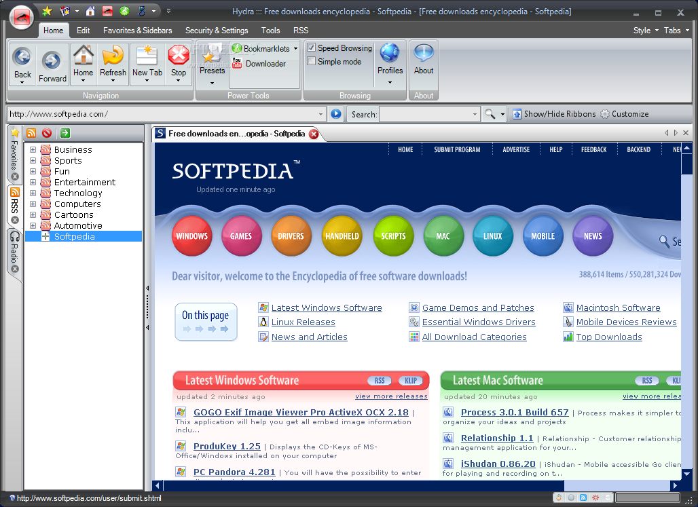
Task: Toggle Speed Browsing checkbox
Action: click(312, 48)
